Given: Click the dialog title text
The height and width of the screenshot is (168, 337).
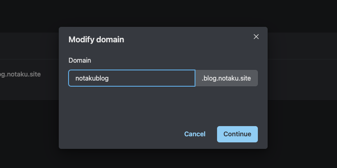Looking at the screenshot, I should coord(96,39).
